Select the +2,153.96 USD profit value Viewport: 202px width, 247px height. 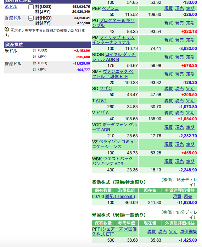point(82,51)
